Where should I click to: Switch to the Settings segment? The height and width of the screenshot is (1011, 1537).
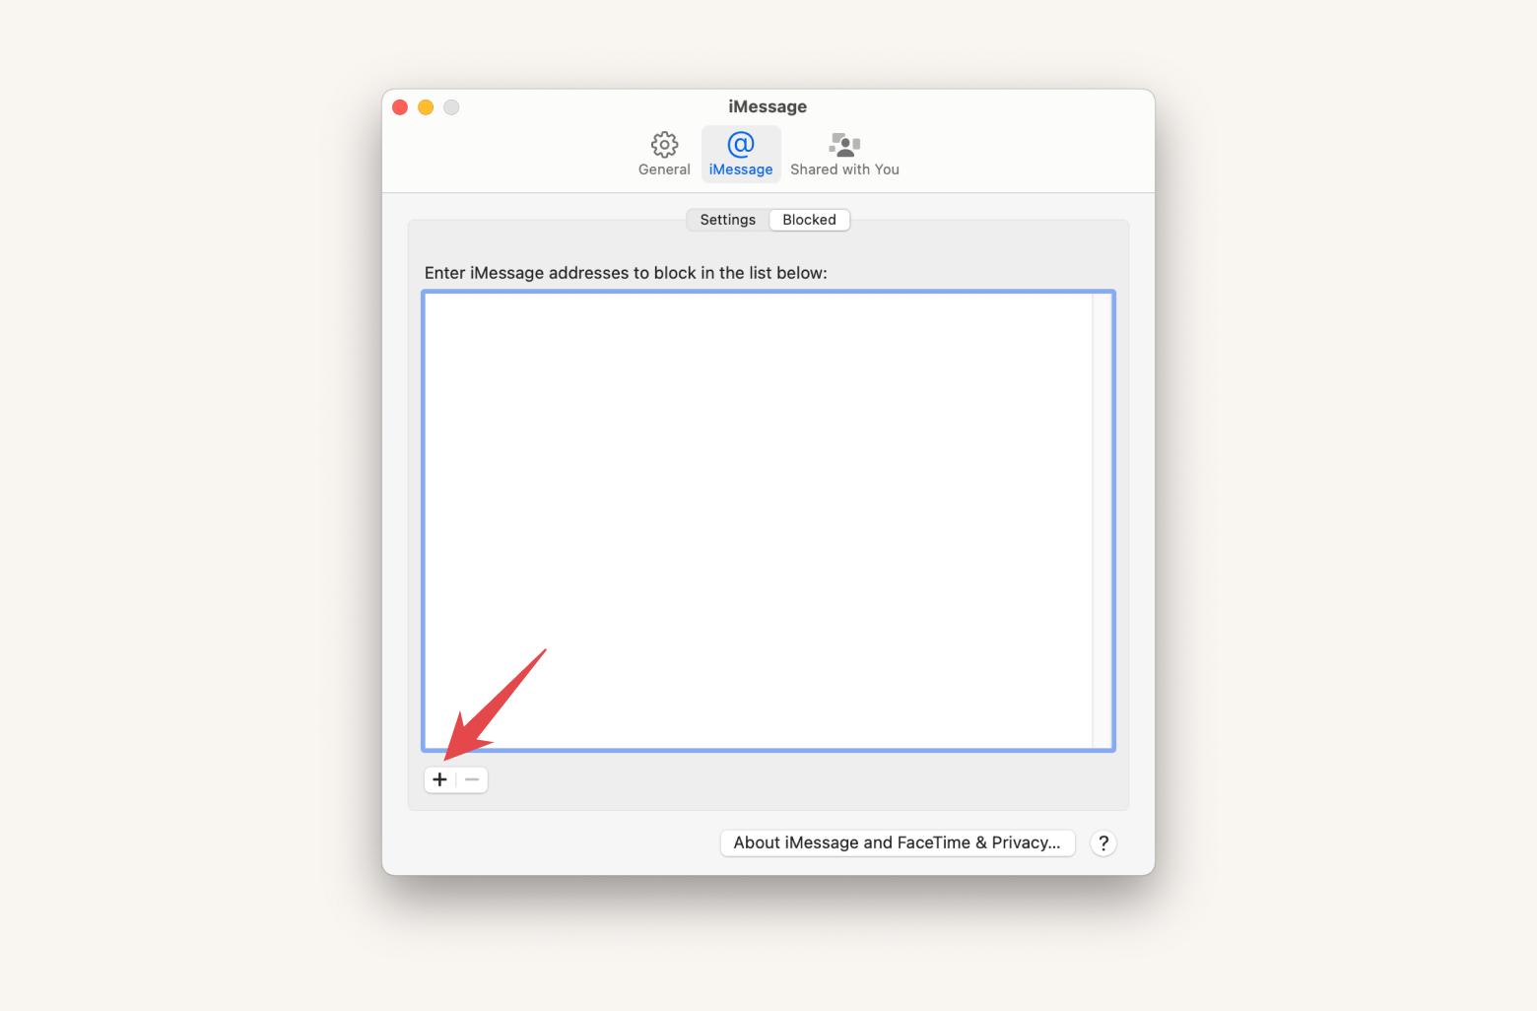tap(728, 220)
